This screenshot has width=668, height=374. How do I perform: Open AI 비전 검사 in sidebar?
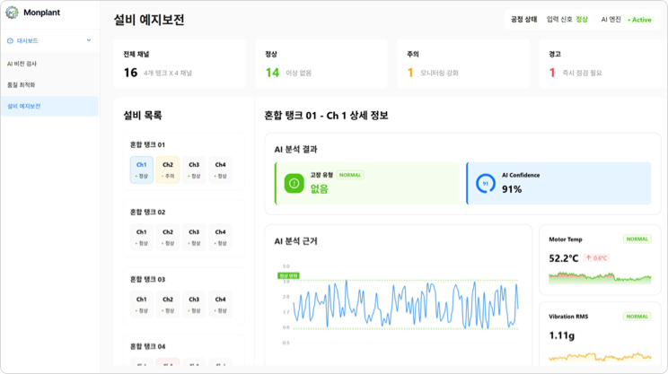[22, 64]
